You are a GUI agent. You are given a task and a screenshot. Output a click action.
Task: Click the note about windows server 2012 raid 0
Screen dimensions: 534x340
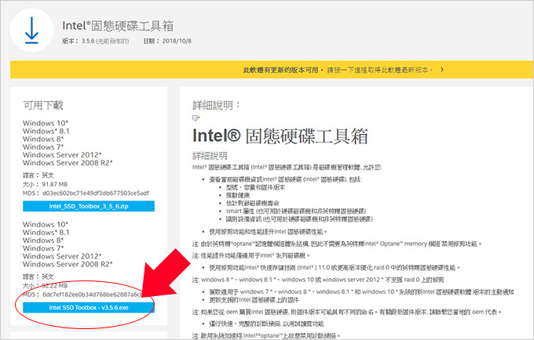(x=318, y=280)
